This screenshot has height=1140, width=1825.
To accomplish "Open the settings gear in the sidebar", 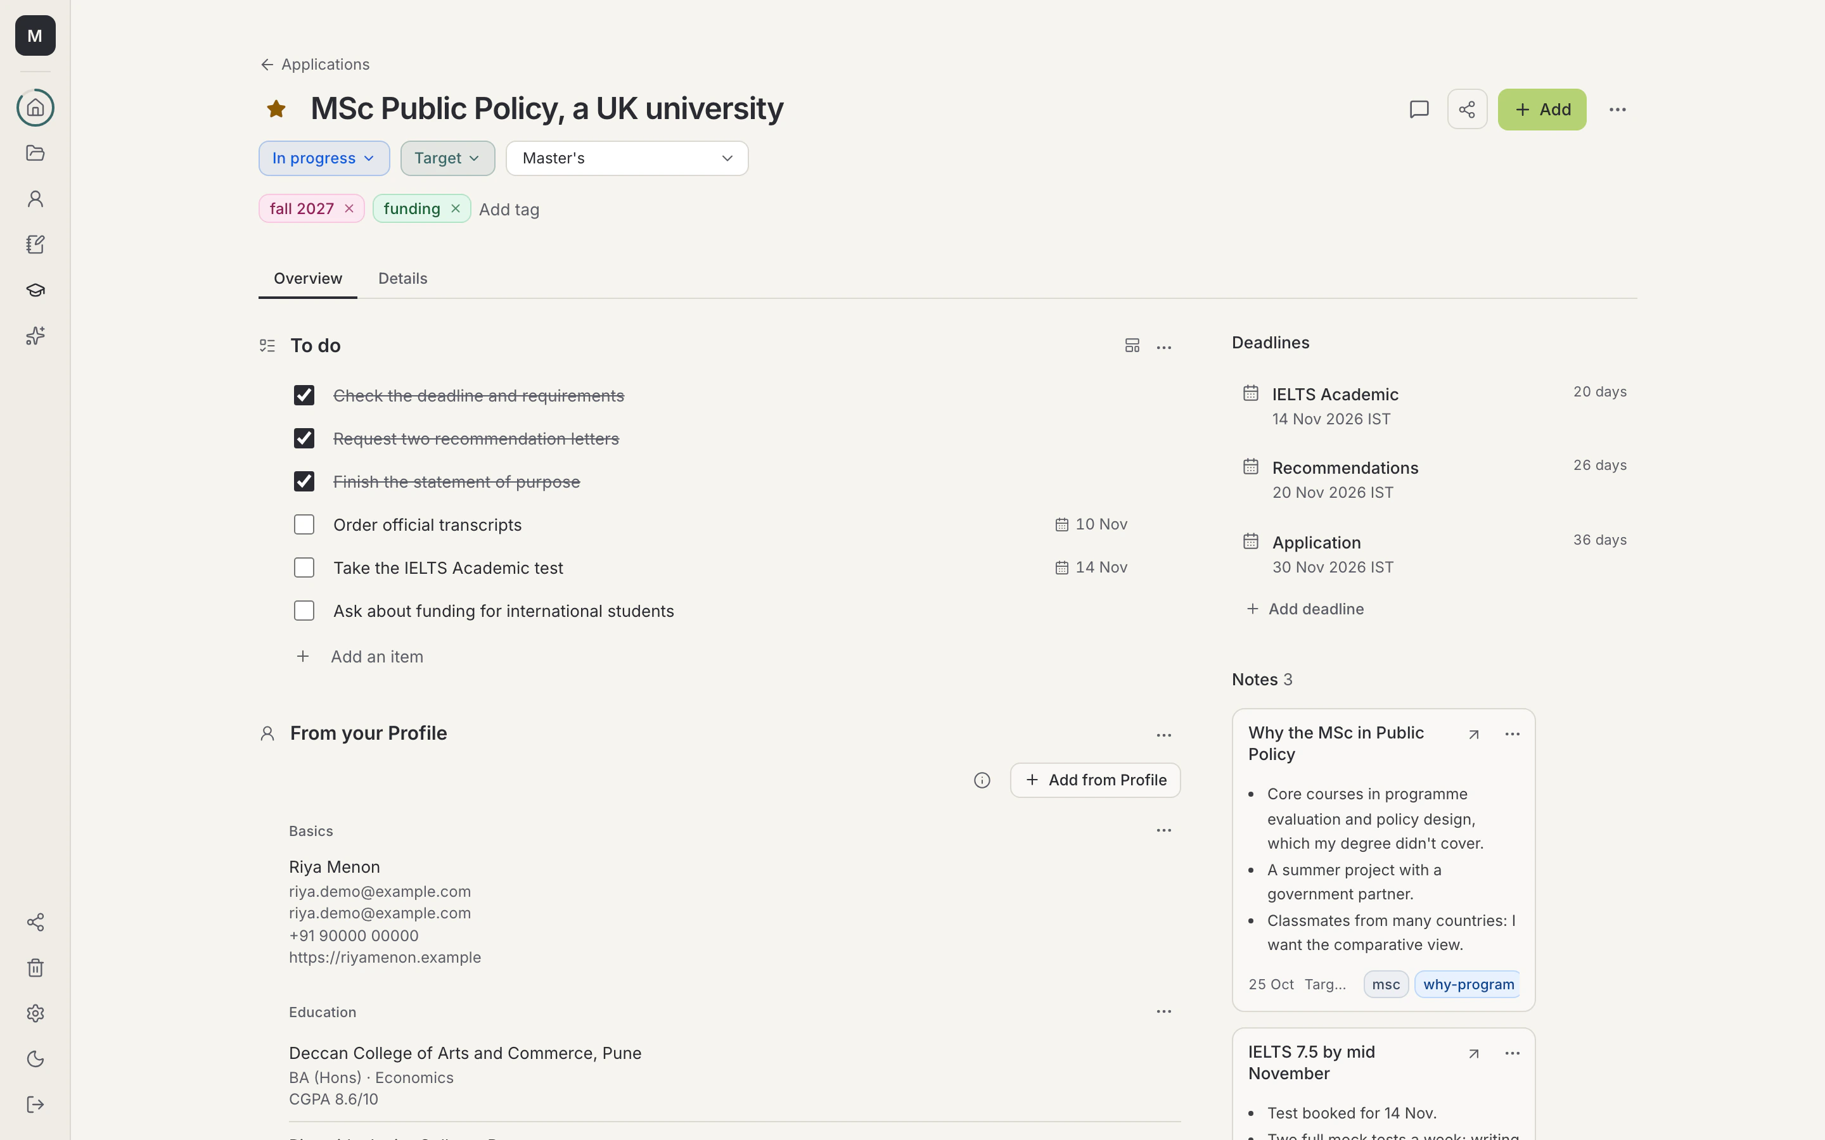I will (x=35, y=1013).
